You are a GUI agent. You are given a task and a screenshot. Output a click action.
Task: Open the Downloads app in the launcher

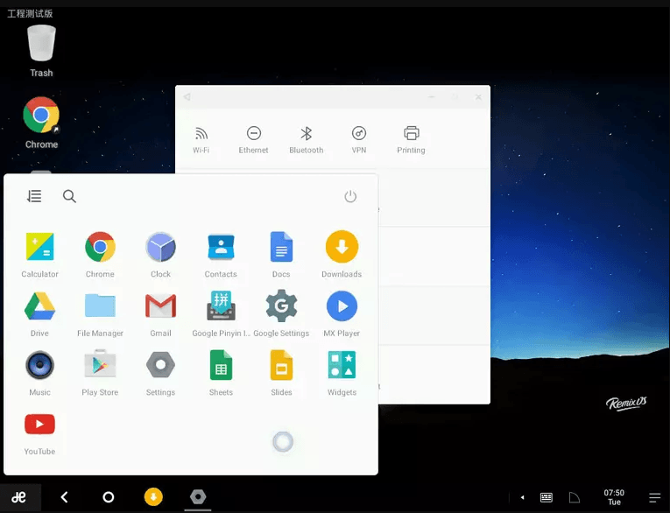(342, 254)
